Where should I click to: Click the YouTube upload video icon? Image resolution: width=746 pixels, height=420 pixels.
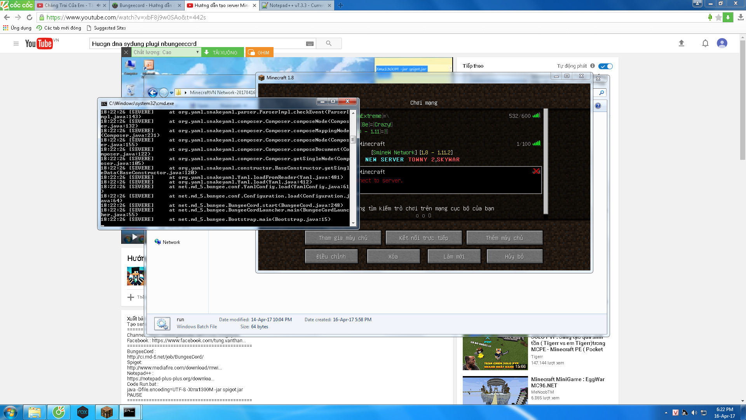pos(681,43)
